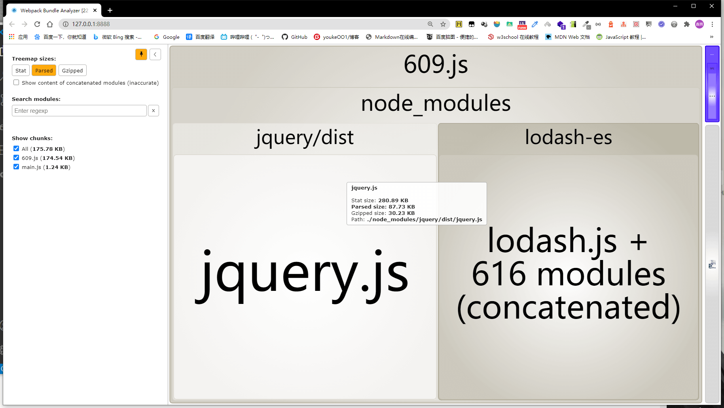Open the Extensions puzzle piece menu
724x408 pixels.
pos(687,24)
